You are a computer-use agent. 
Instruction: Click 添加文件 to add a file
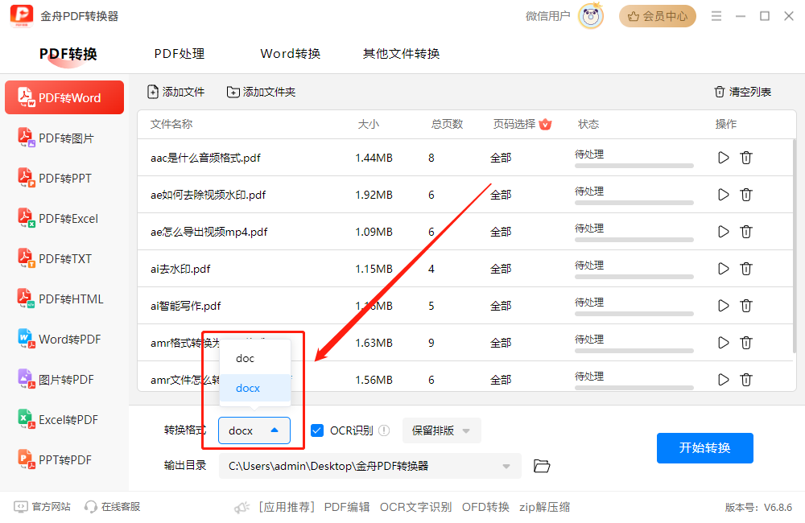pos(176,92)
